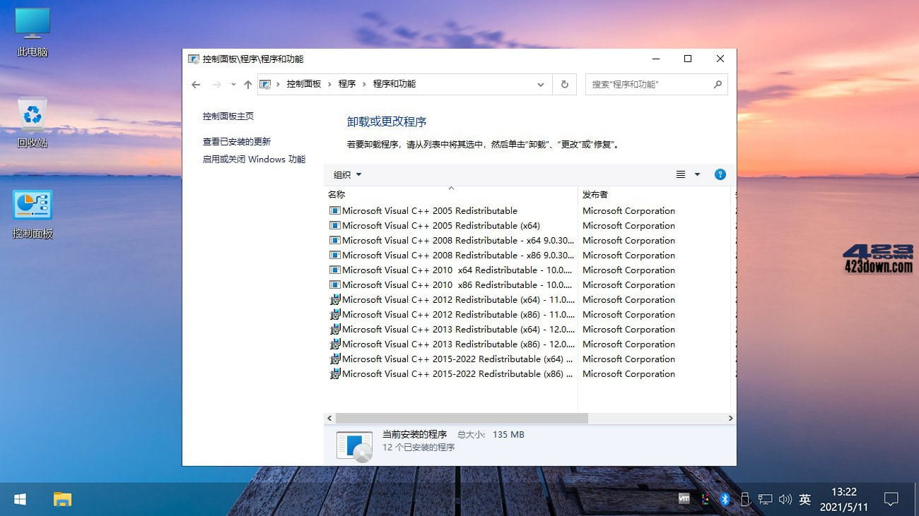This screenshot has width=919, height=516.
Task: Open Bluetooth settings from the system tray
Action: (x=725, y=499)
